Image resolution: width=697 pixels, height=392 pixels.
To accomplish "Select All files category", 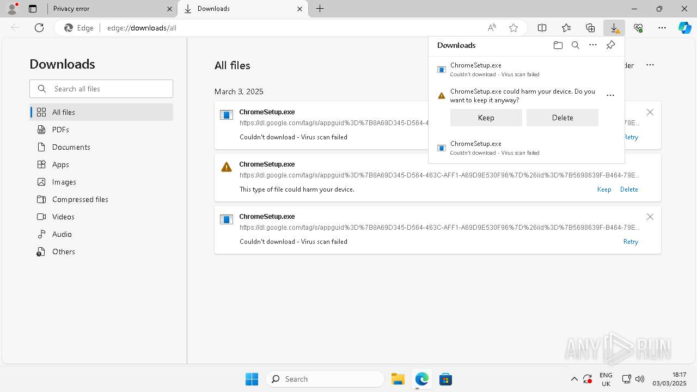I will click(x=101, y=112).
